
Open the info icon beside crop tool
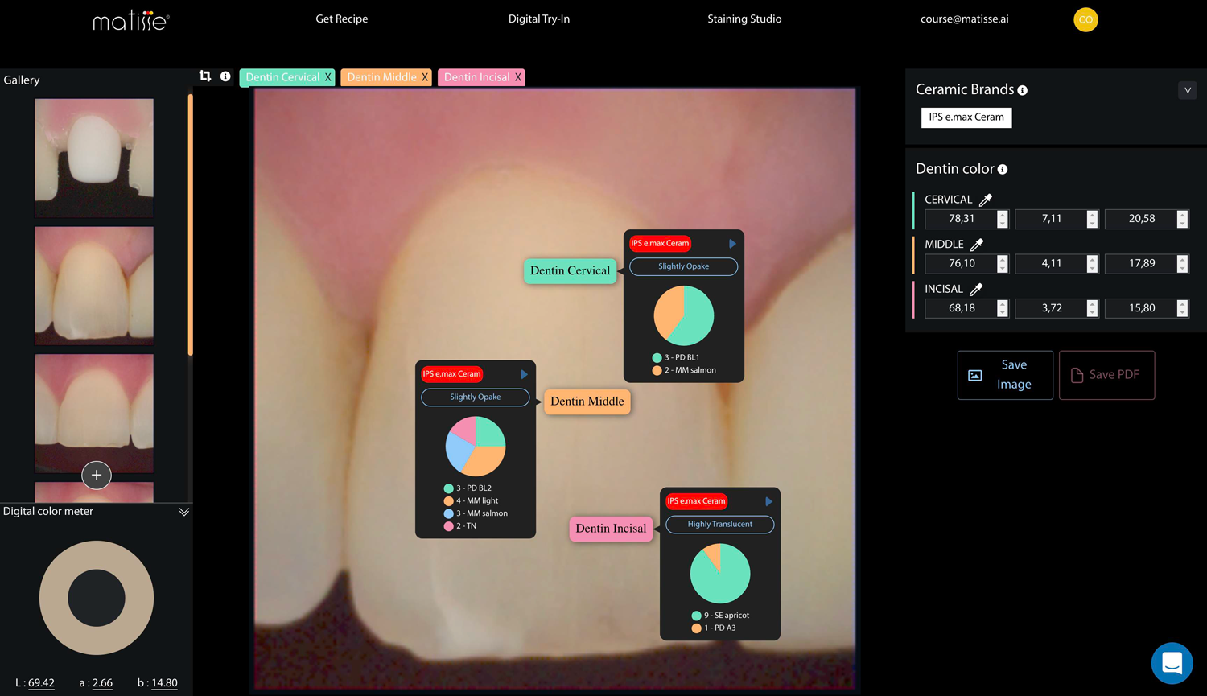(225, 76)
